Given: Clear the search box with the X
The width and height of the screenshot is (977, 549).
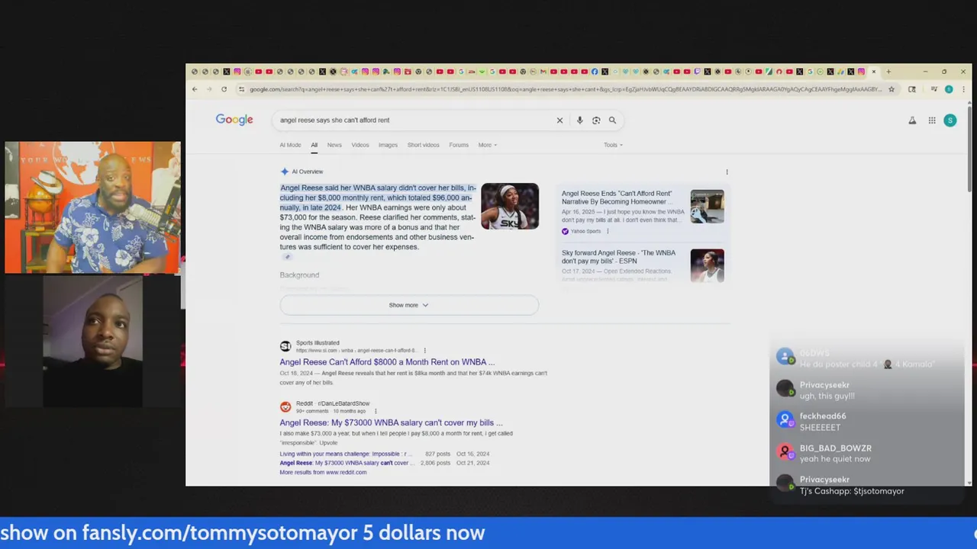Looking at the screenshot, I should 559,120.
